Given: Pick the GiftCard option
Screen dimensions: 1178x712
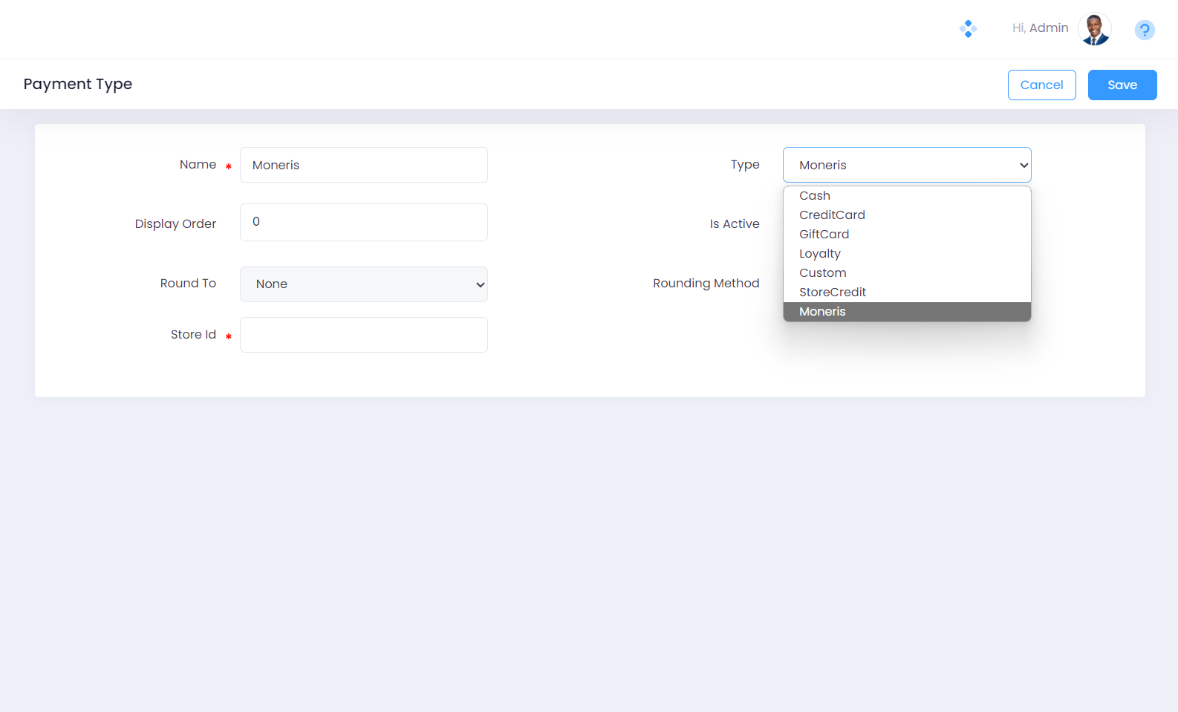Looking at the screenshot, I should tap(824, 235).
